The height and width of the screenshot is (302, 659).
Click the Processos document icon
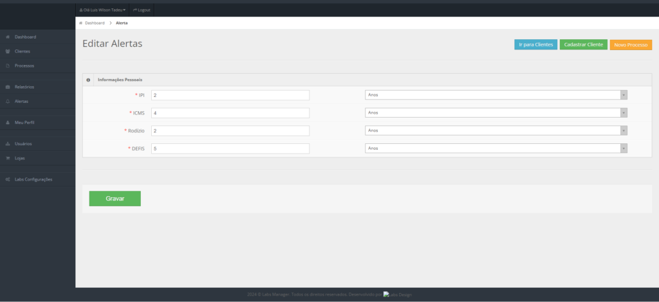coord(7,66)
